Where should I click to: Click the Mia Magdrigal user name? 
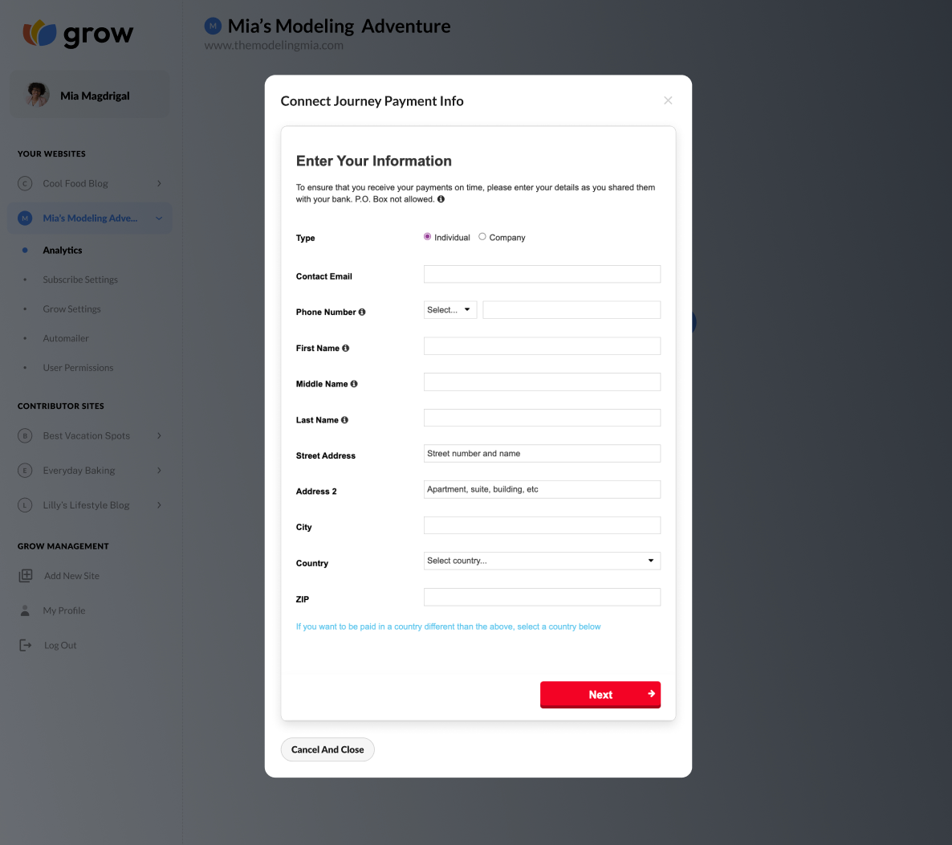pos(95,96)
